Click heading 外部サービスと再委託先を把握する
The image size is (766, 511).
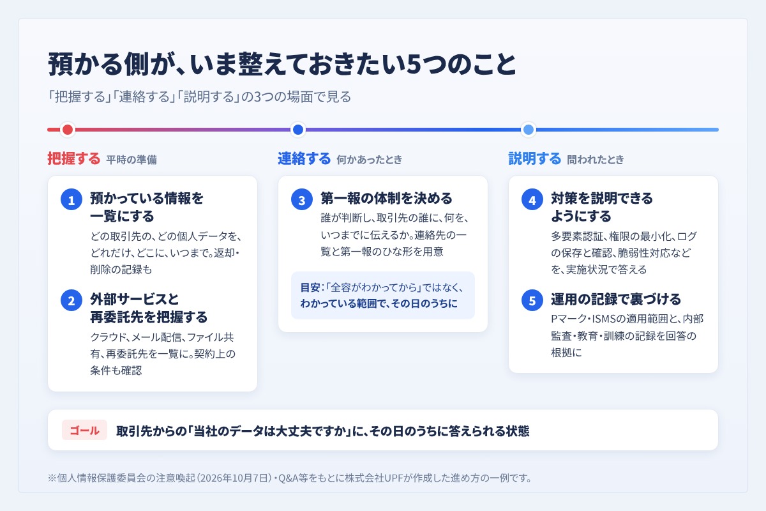pyautogui.click(x=149, y=308)
